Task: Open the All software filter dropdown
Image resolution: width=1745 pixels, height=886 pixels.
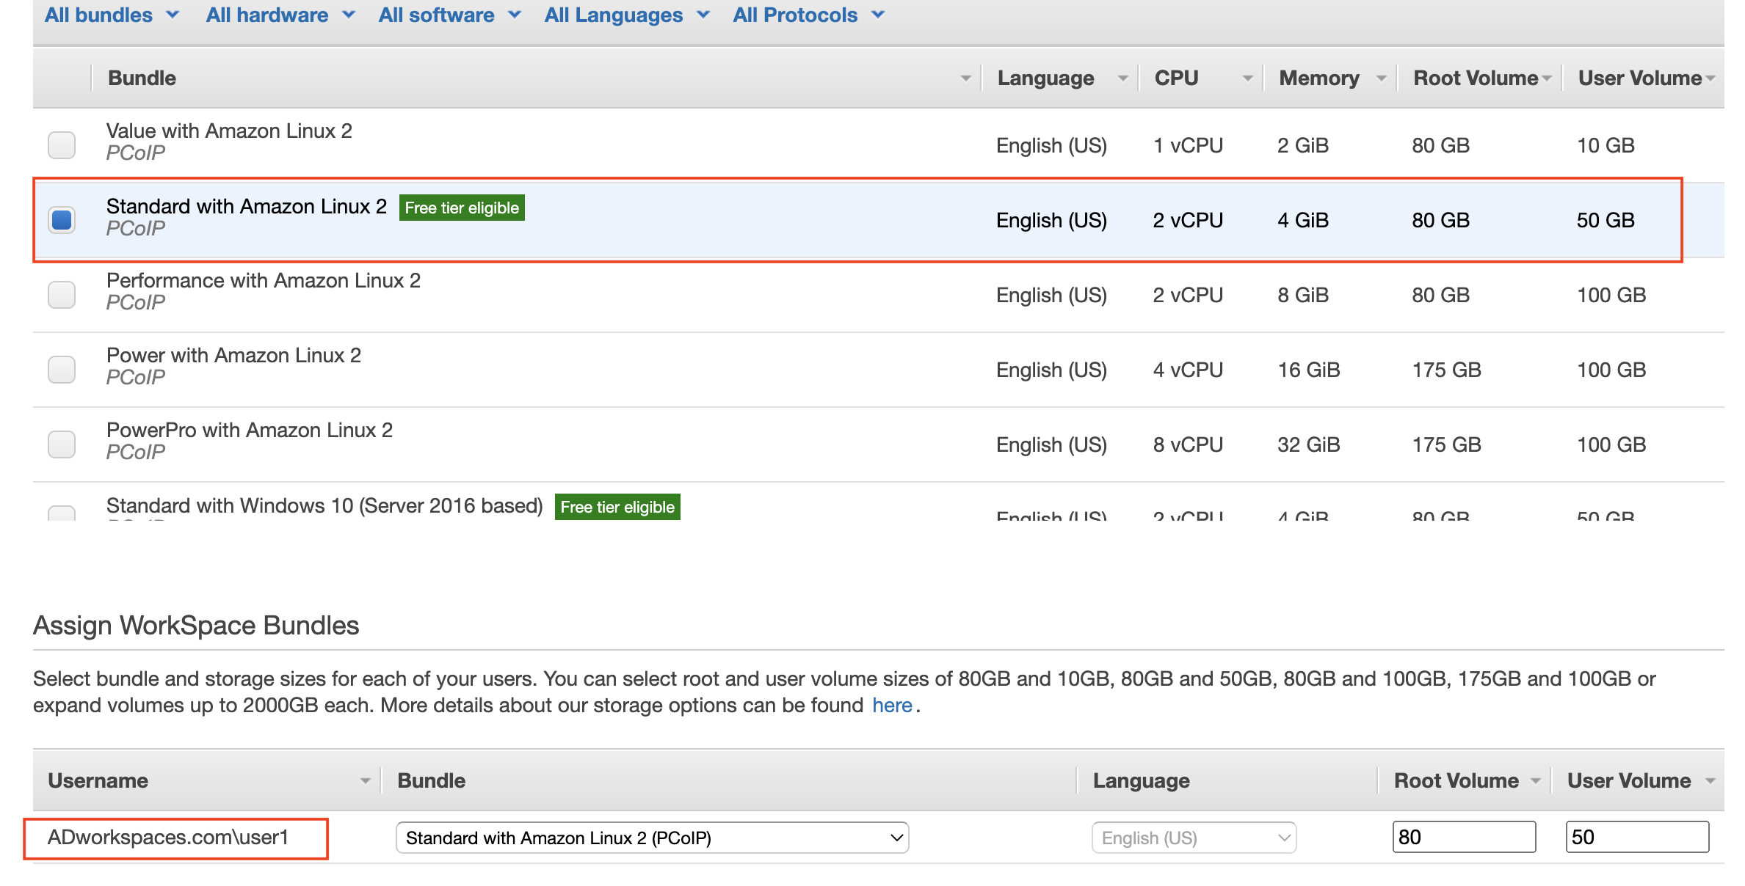Action: [x=449, y=15]
